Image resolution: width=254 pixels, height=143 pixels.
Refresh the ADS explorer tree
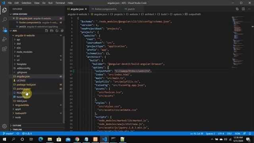pos(57,31)
